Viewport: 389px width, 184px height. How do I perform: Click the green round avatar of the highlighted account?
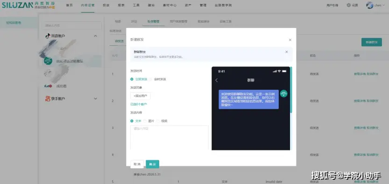pos(48,61)
